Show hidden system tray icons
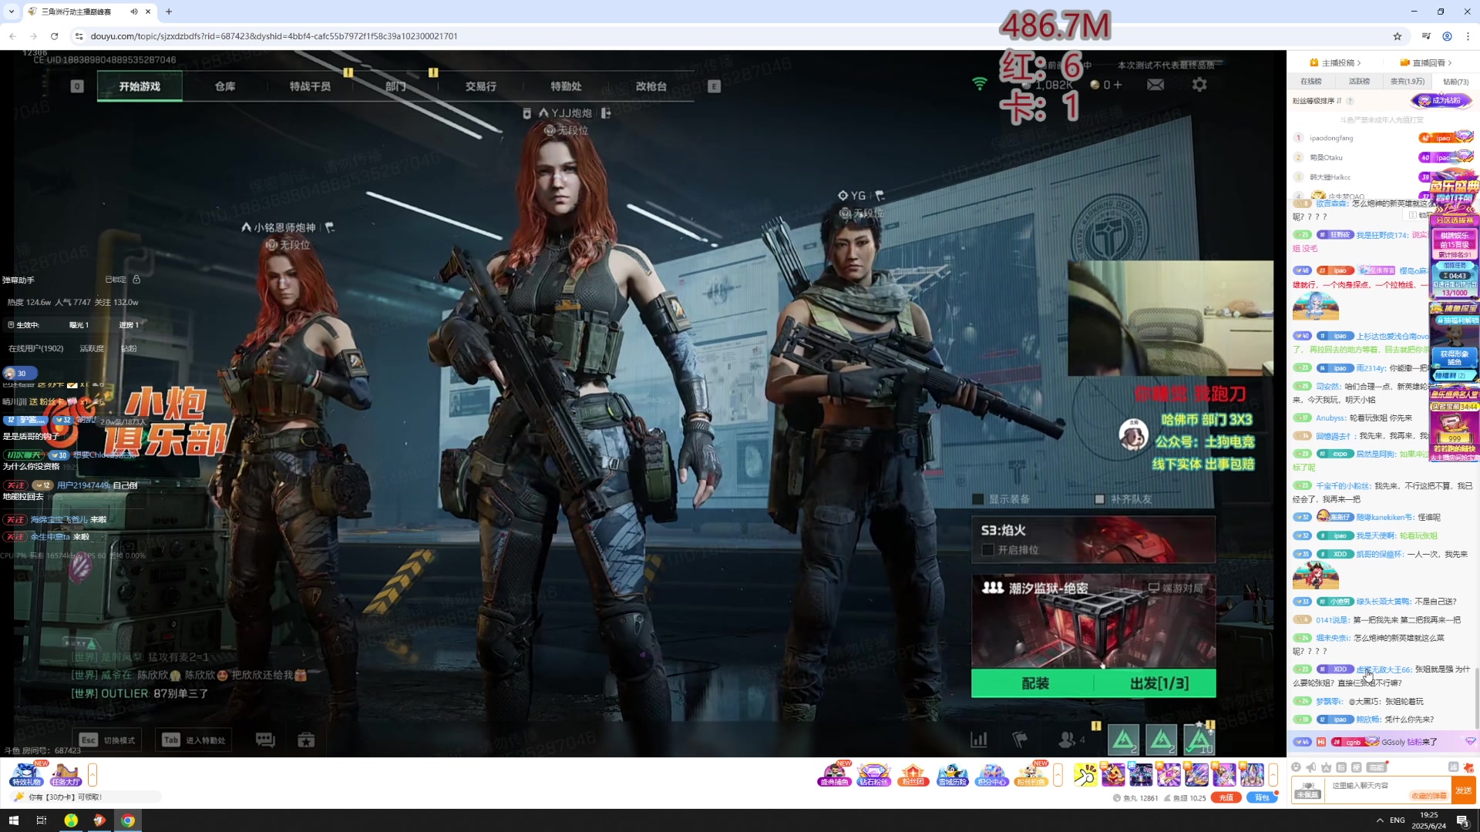1480x832 pixels. [1380, 820]
